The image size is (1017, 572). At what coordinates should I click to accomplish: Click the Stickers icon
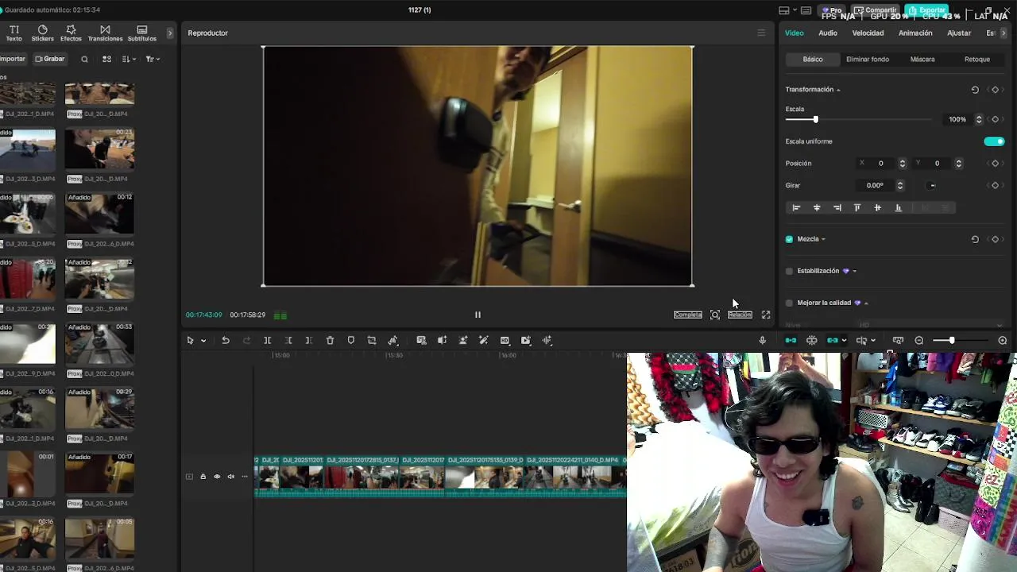(x=42, y=33)
